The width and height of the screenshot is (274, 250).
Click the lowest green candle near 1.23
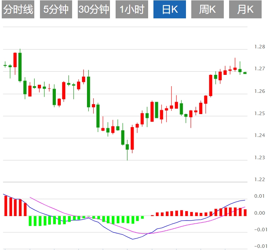[x=127, y=147]
